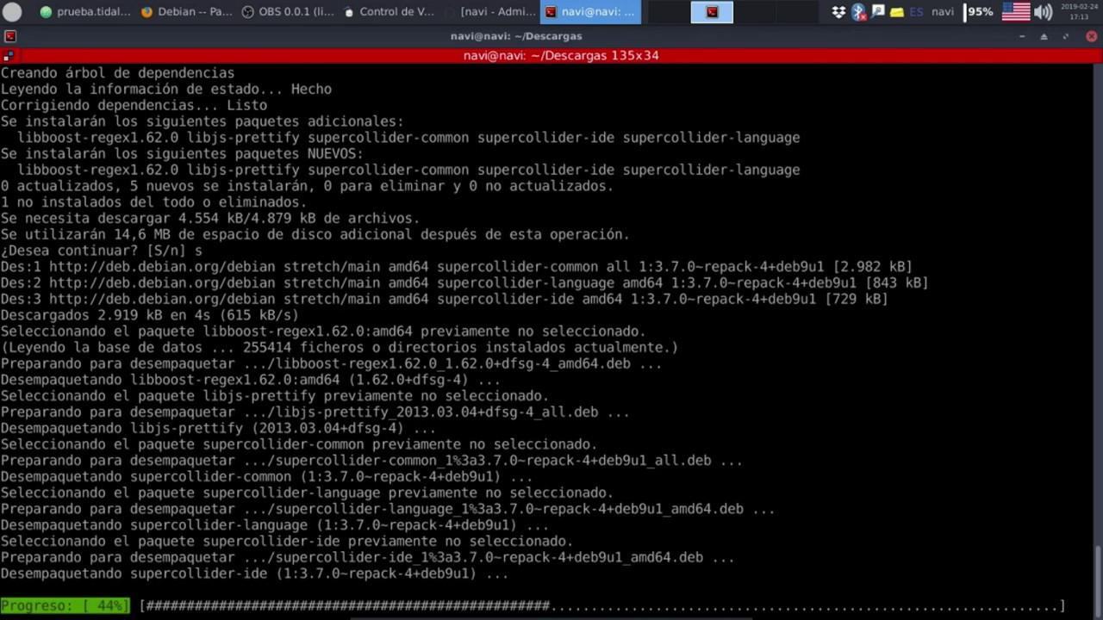Click the terminal icon in the window title bar
The image size is (1103, 620).
click(10, 35)
